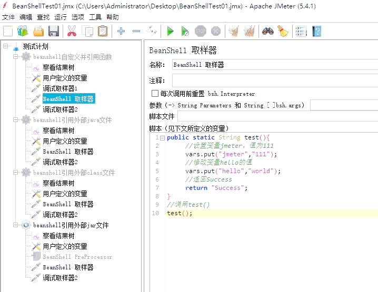
Task: Select 用户定义的变量 under 引用外部class文件
Action: click(x=65, y=194)
